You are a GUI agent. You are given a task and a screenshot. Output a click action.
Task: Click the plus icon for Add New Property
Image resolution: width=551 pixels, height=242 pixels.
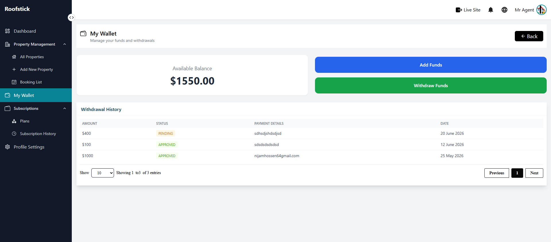tap(14, 69)
